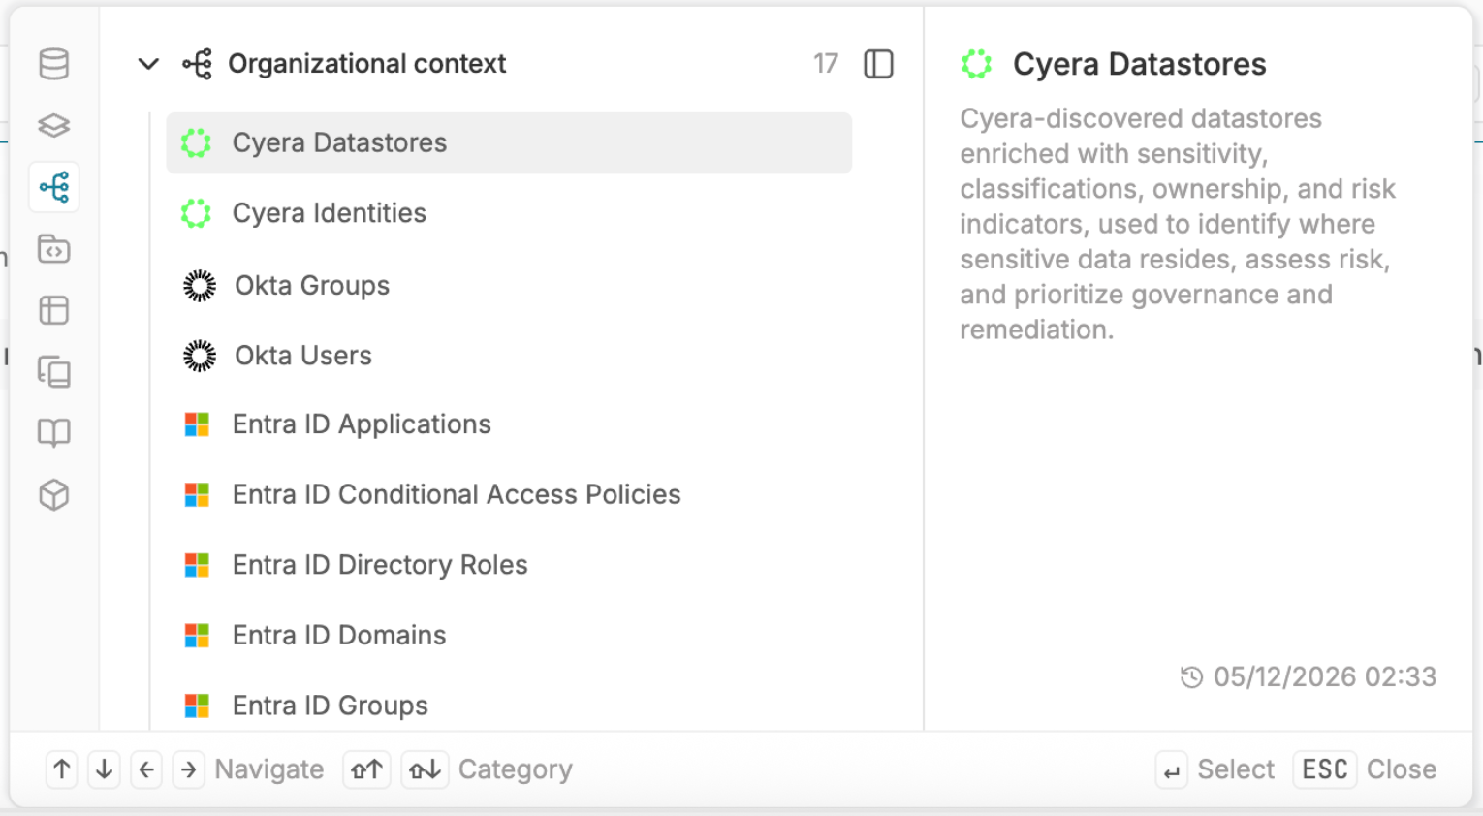This screenshot has width=1483, height=816.
Task: Open the open-book sidebar icon
Action: (x=54, y=433)
